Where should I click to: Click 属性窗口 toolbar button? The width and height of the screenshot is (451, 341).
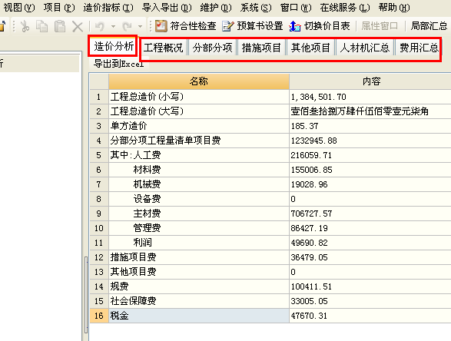coord(380,26)
